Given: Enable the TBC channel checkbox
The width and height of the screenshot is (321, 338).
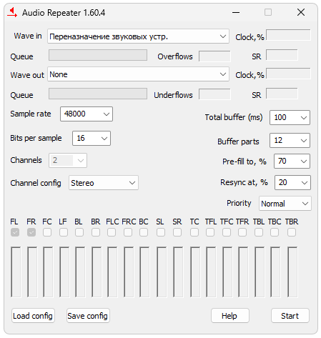Looking at the screenshot, I should click(x=275, y=232).
